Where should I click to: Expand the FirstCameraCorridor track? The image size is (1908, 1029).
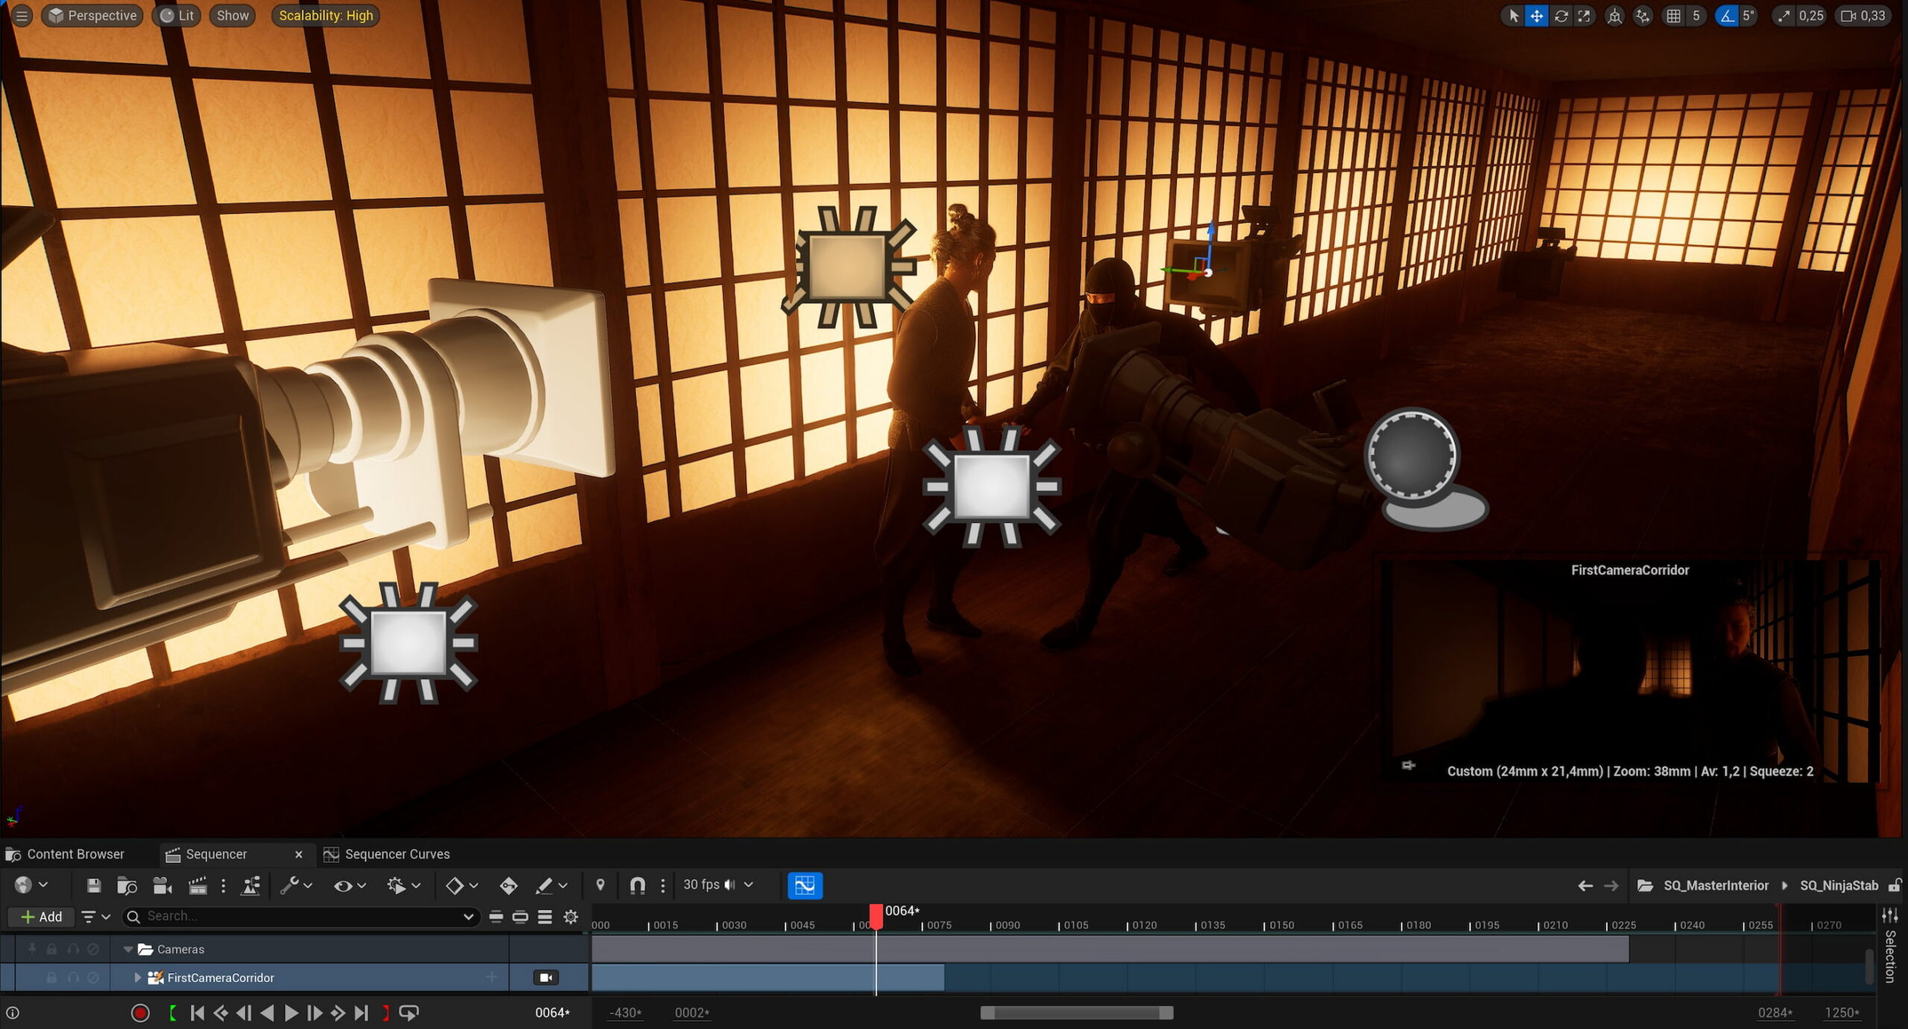pos(137,977)
